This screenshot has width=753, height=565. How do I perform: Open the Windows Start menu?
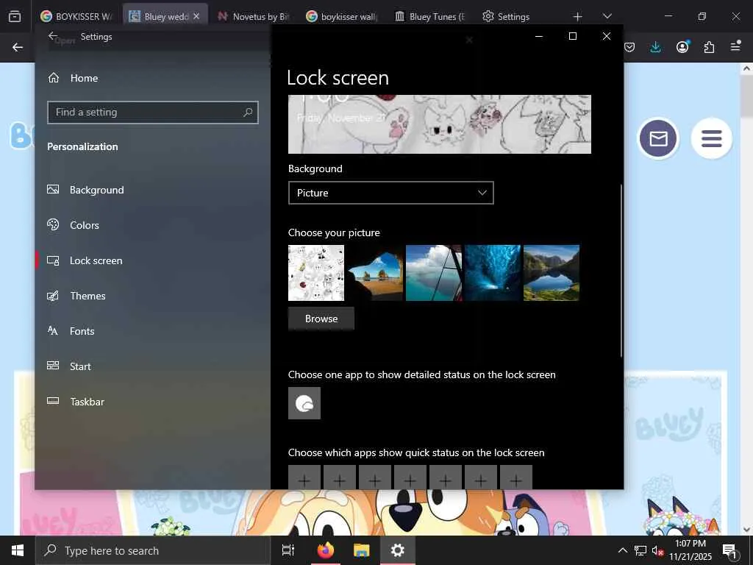click(18, 550)
